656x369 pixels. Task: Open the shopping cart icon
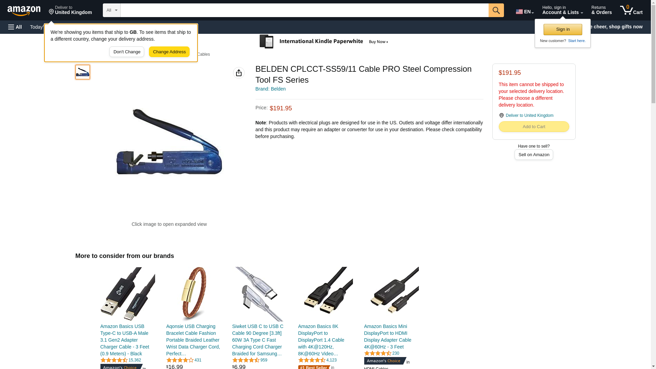click(631, 10)
